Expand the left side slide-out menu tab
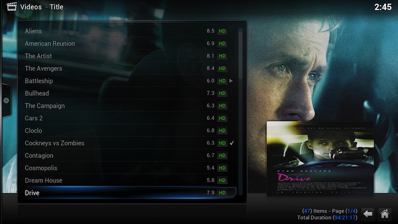 (x=6, y=100)
